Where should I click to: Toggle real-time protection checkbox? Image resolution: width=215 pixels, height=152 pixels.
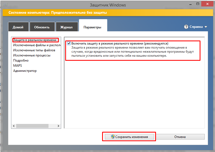(x=69, y=43)
